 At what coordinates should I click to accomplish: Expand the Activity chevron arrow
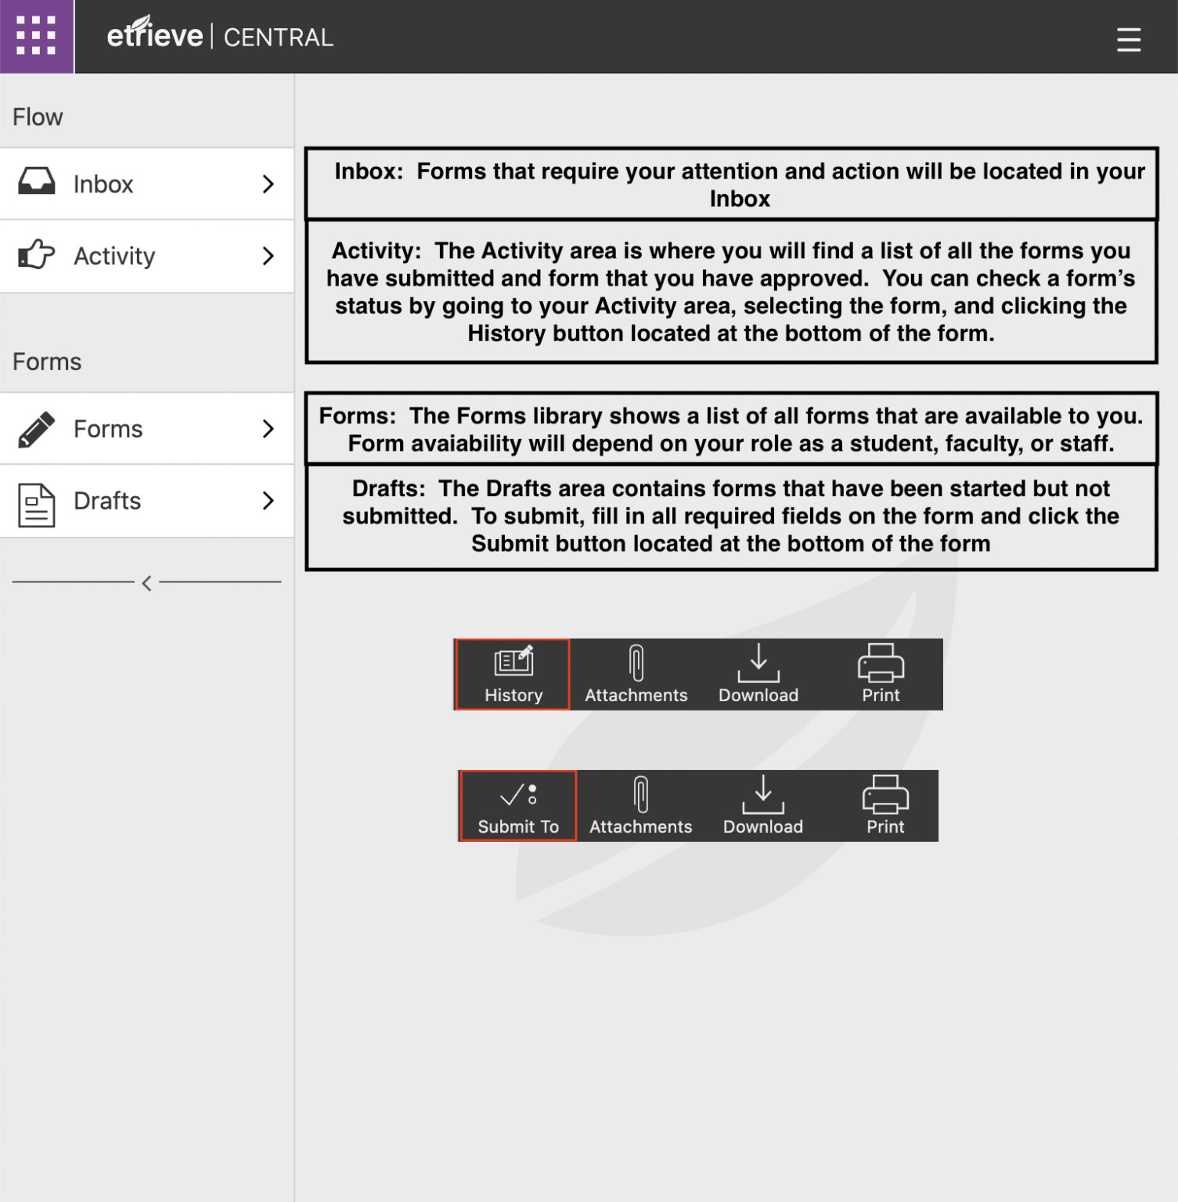268,256
